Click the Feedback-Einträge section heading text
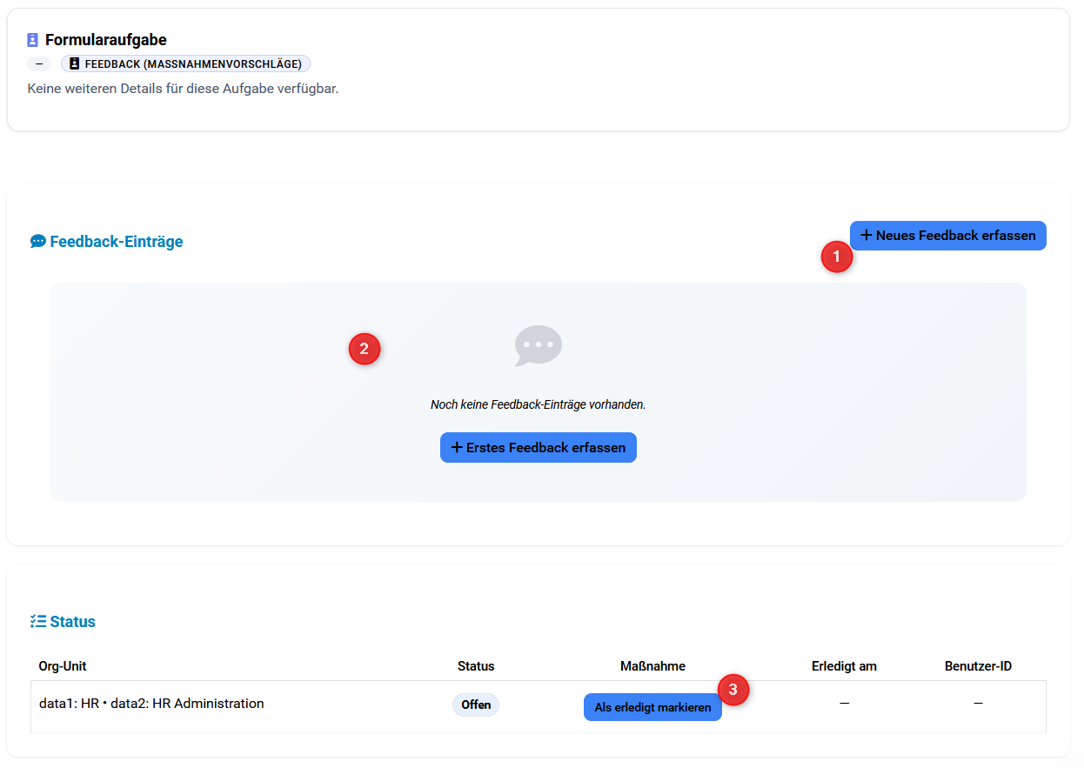 coord(117,241)
